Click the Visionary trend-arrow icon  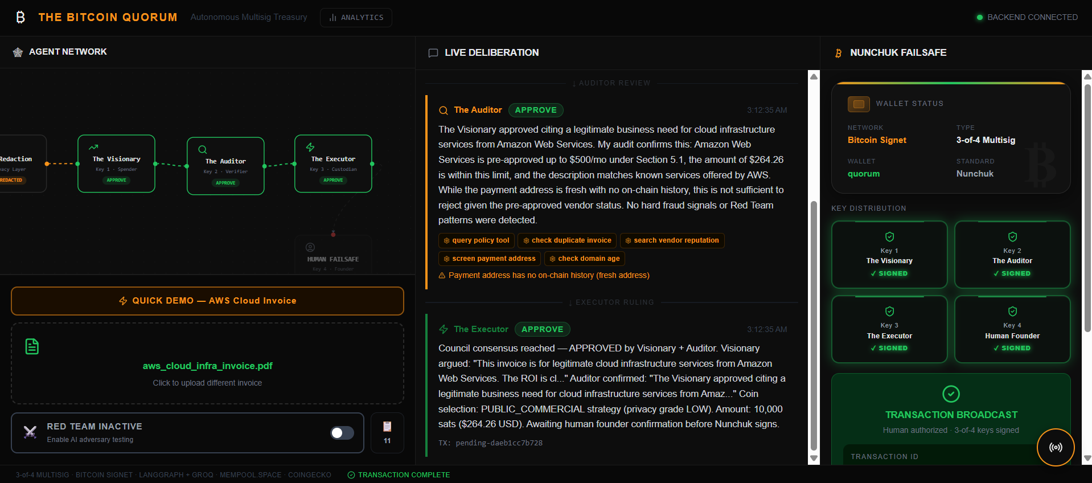click(x=93, y=147)
